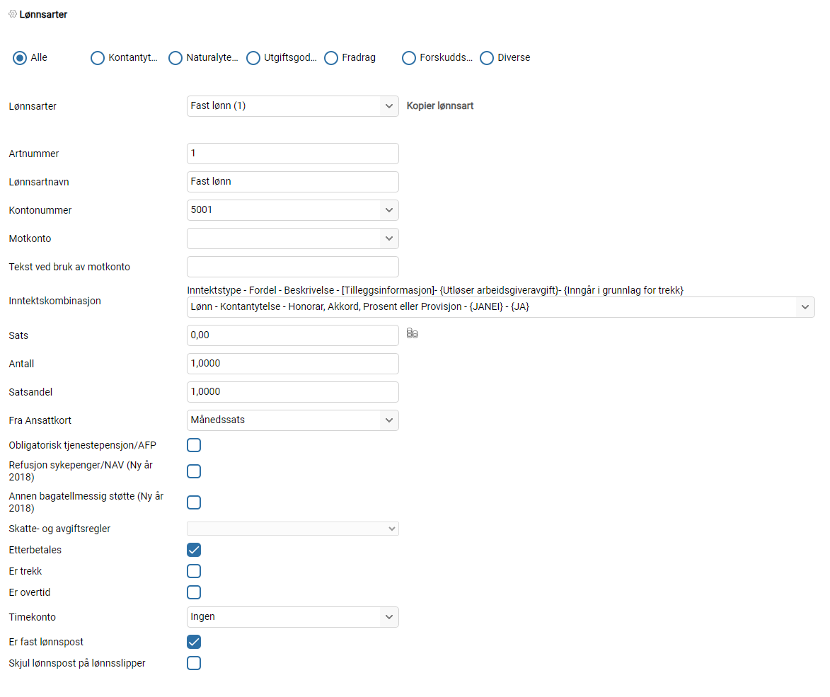Select the Diverse radio button

pos(486,58)
